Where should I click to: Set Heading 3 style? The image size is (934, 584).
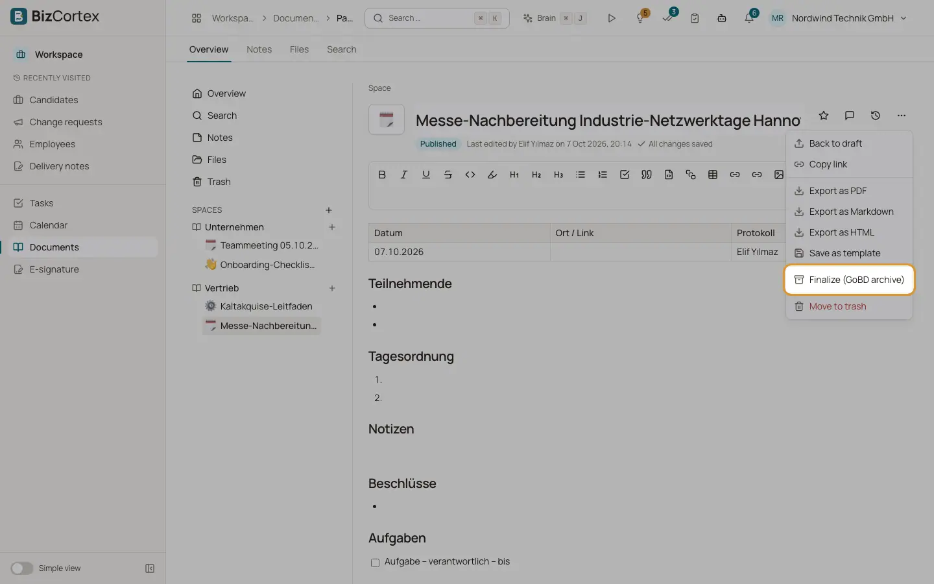pyautogui.click(x=558, y=175)
